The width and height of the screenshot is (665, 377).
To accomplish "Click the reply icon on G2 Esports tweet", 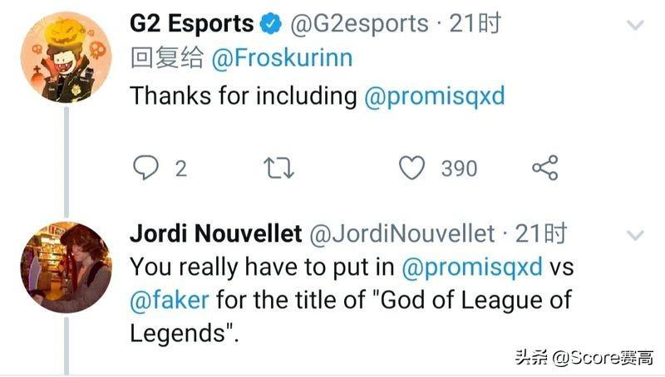I will click(145, 169).
